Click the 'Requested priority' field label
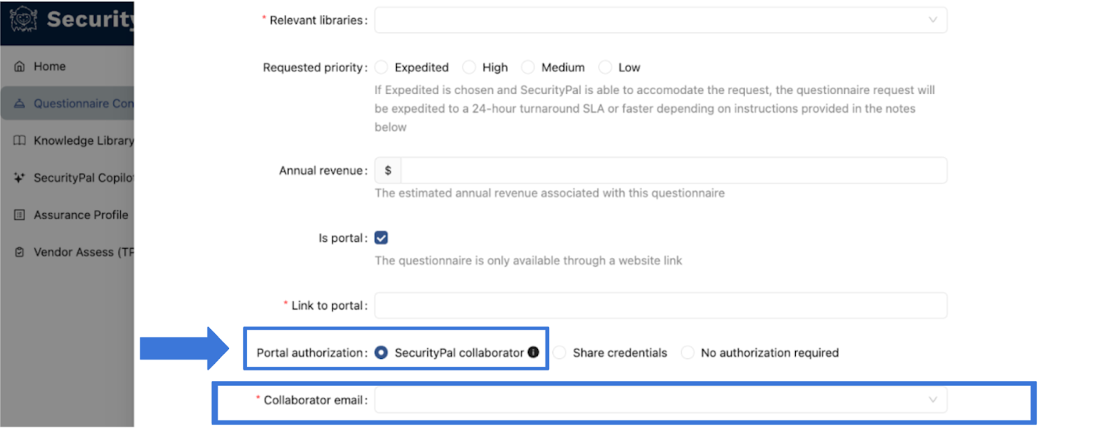1106x428 pixels. [x=315, y=68]
